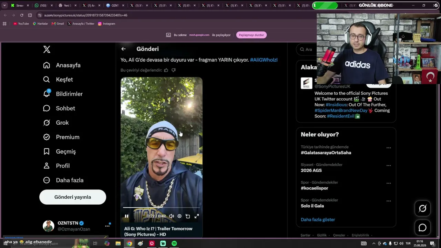Expand the tab search dropdown
The width and height of the screenshot is (441, 248).
pyautogui.click(x=4, y=6)
